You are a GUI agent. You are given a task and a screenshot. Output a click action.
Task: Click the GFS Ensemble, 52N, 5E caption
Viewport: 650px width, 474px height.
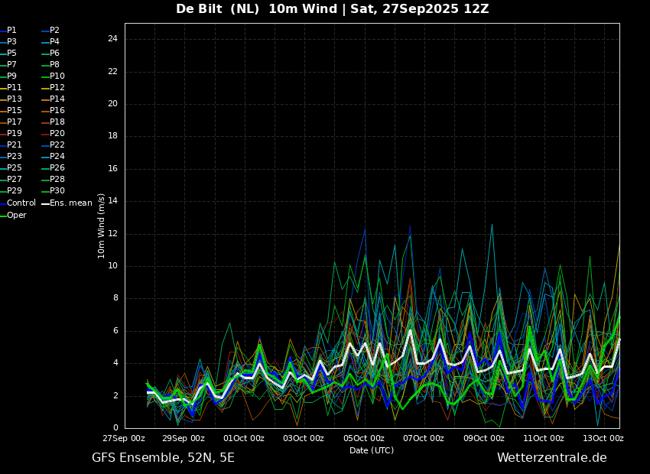point(164,458)
